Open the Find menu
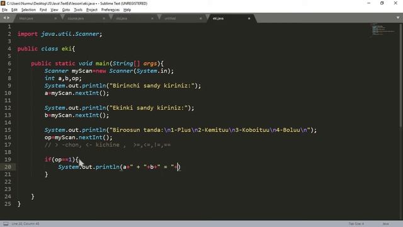Screen dimensions: 403x227 coord(43,10)
